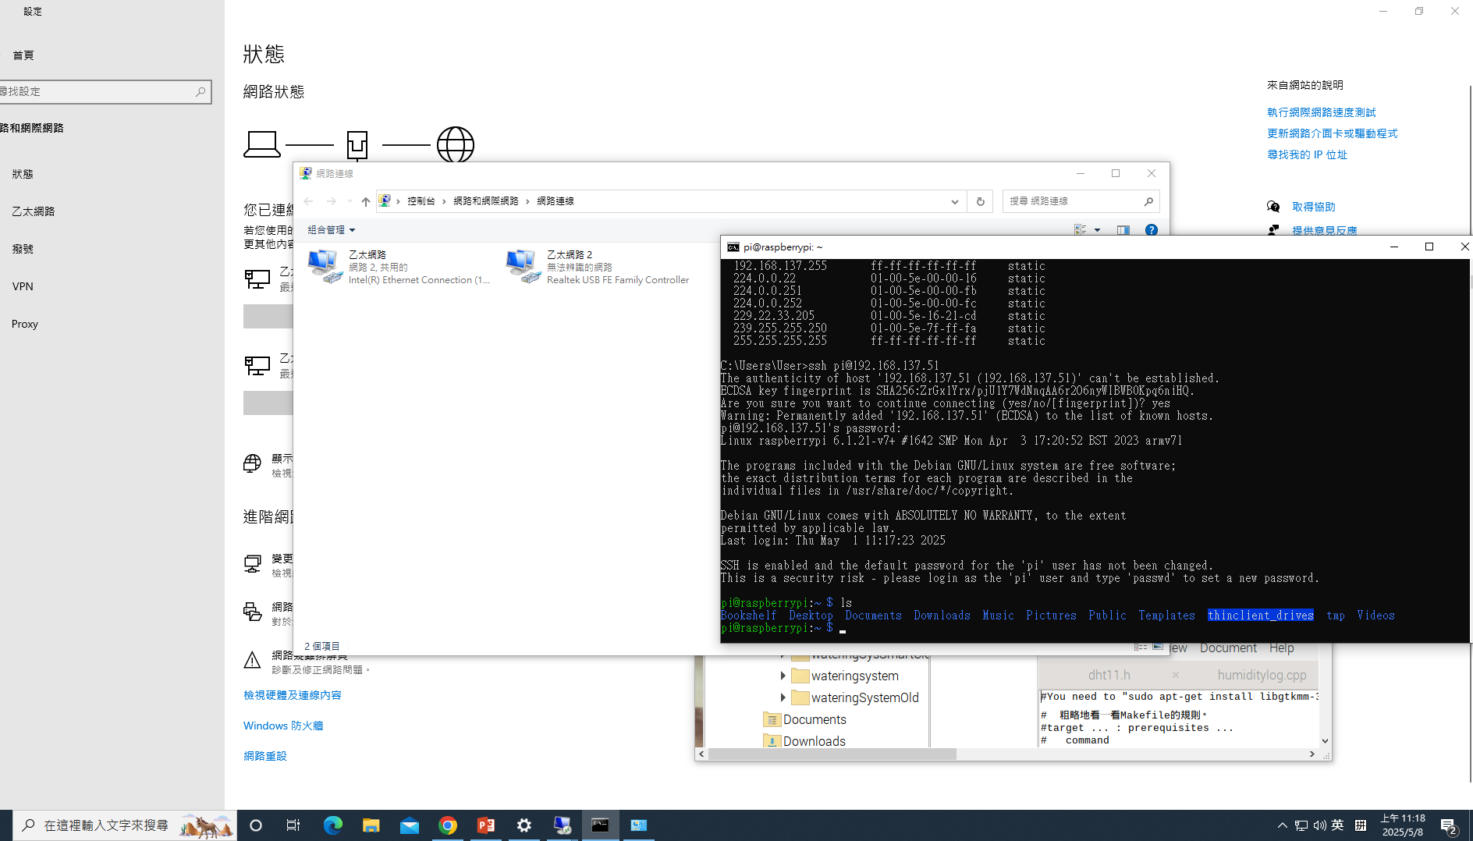Expand the wateringSystemOld folder node
This screenshot has height=841, width=1473.
(x=783, y=697)
